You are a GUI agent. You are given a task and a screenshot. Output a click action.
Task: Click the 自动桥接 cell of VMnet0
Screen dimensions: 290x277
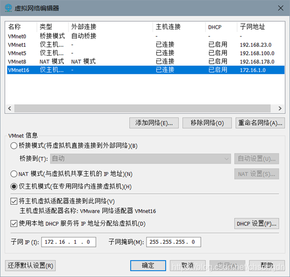tap(84, 36)
